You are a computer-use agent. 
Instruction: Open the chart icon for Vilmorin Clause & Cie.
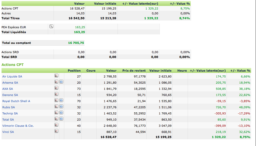[x=56, y=125]
